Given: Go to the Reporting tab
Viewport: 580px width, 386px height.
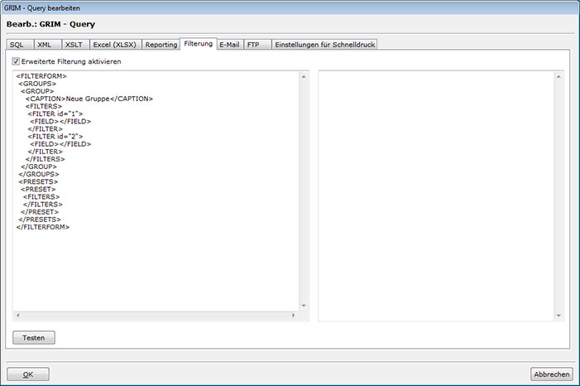Looking at the screenshot, I should [161, 45].
